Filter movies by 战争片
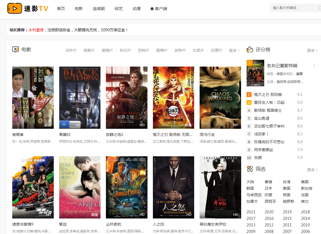The height and width of the screenshot is (234, 321). point(180,50)
